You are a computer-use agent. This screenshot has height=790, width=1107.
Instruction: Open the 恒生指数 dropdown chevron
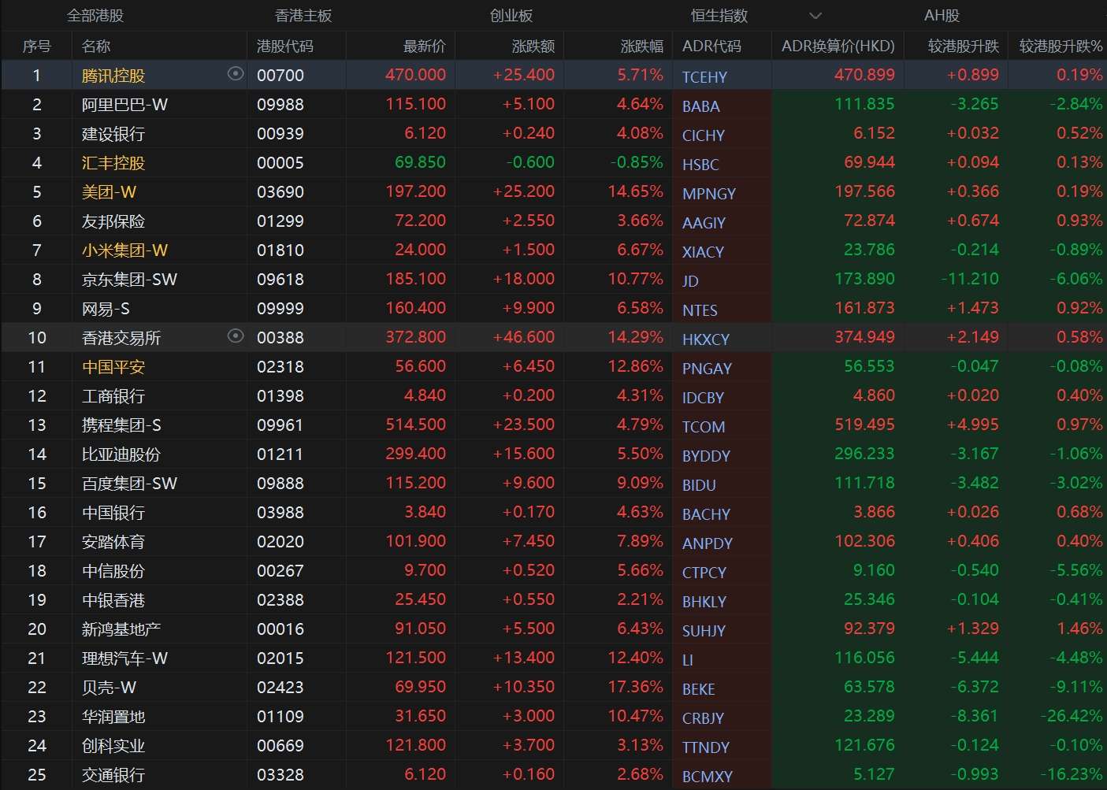[815, 15]
